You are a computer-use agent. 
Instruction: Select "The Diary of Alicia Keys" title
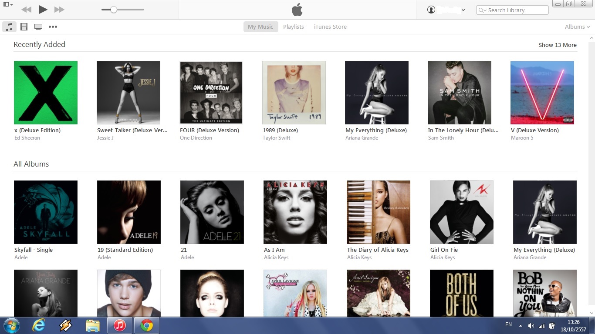point(378,250)
